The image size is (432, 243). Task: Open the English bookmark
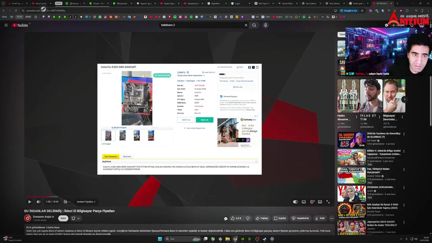coord(277,17)
